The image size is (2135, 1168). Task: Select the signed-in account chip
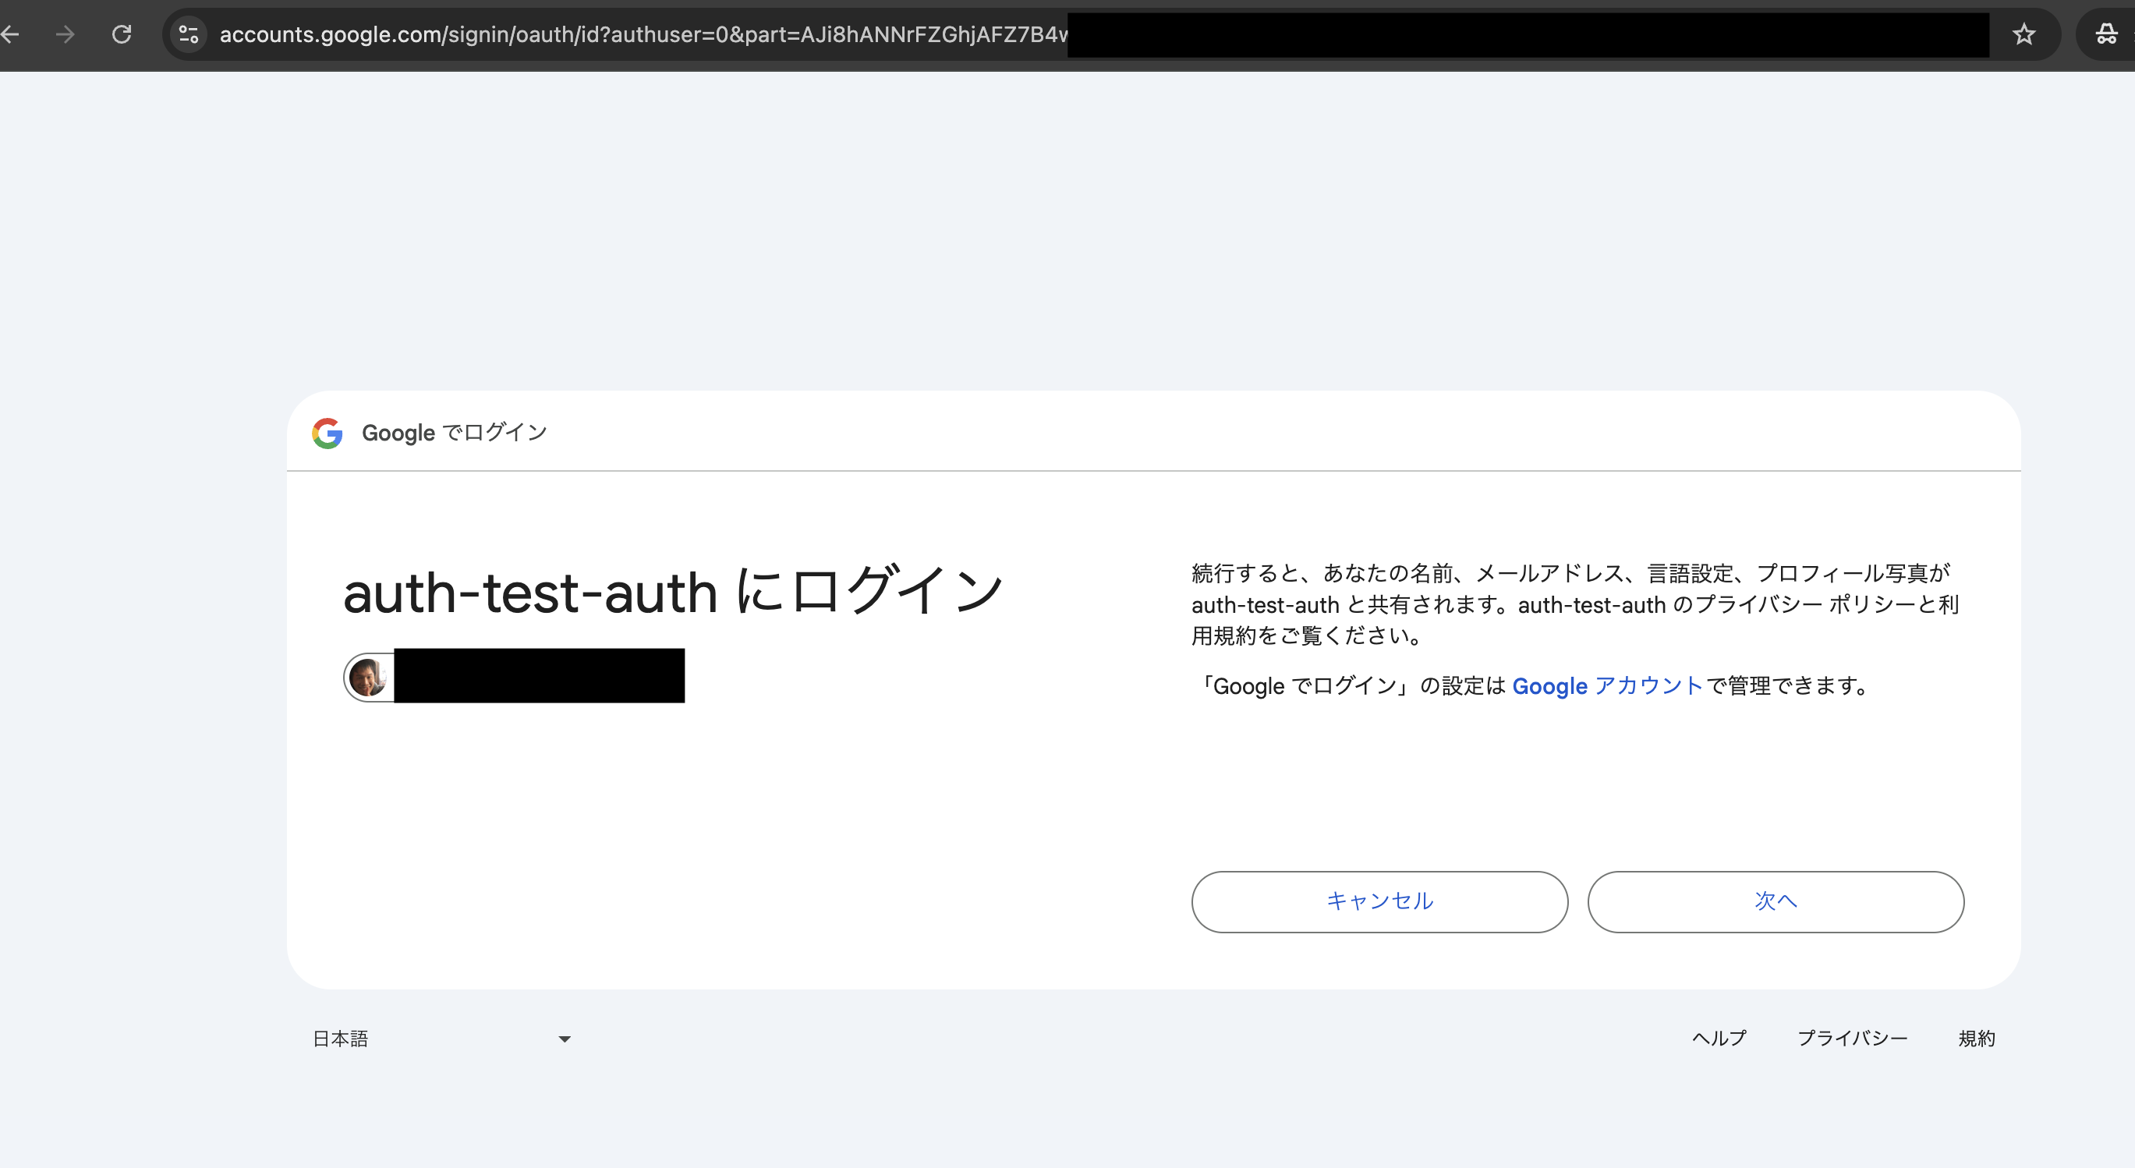click(514, 675)
